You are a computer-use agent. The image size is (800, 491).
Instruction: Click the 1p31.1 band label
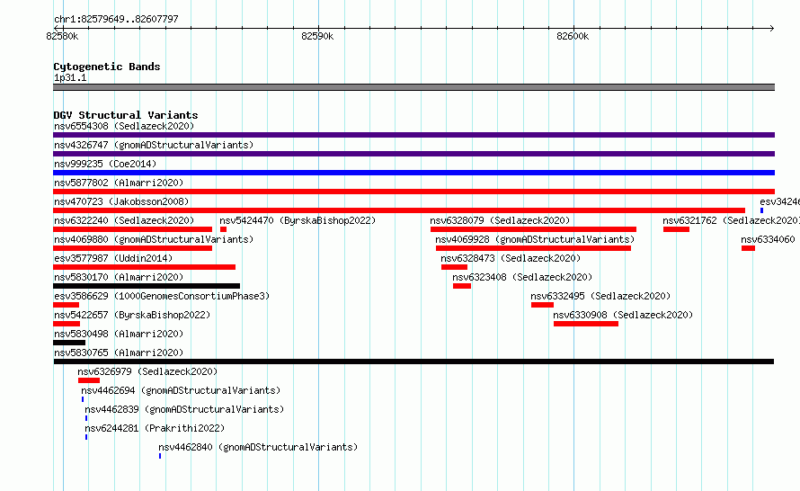tap(70, 78)
